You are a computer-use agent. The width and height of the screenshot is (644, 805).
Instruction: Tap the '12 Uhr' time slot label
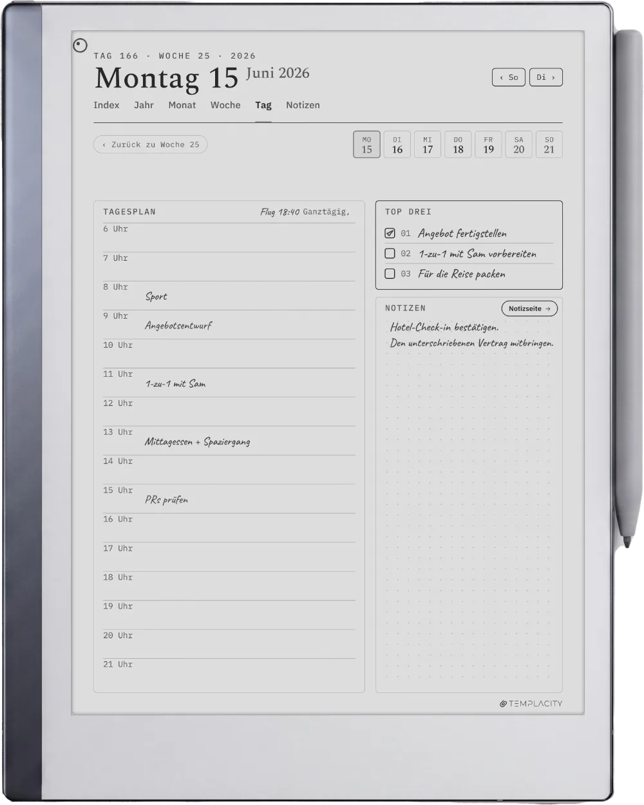118,403
